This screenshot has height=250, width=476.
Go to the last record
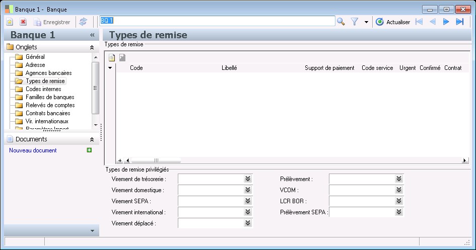point(459,22)
